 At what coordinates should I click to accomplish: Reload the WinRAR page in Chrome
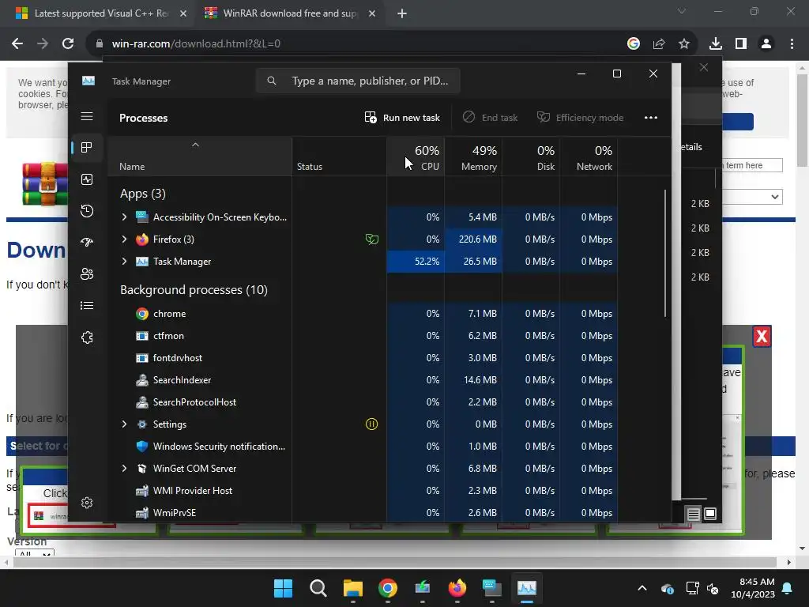tap(68, 44)
